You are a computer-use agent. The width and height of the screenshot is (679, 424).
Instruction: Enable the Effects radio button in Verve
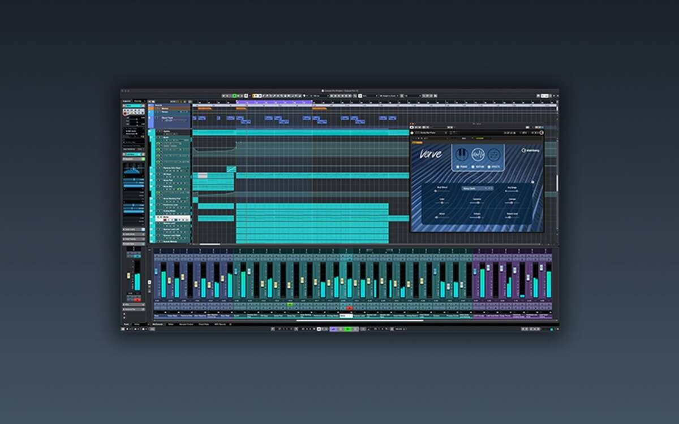(x=489, y=167)
